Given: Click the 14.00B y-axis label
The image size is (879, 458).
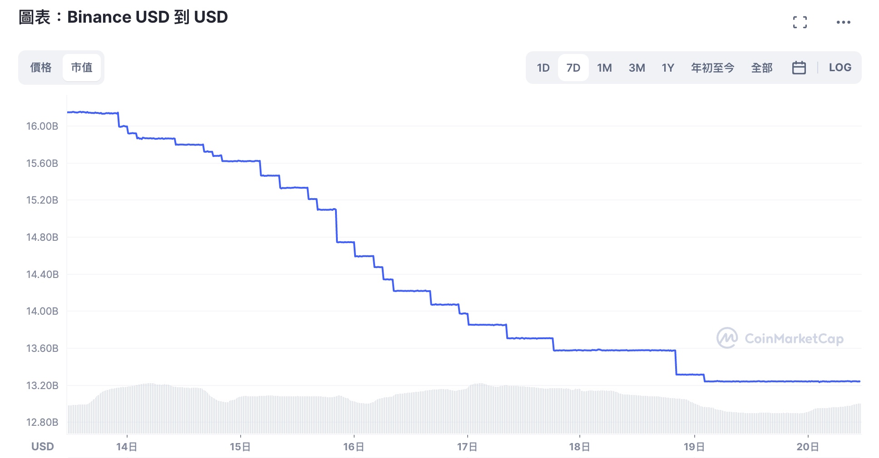Looking at the screenshot, I should (x=42, y=311).
